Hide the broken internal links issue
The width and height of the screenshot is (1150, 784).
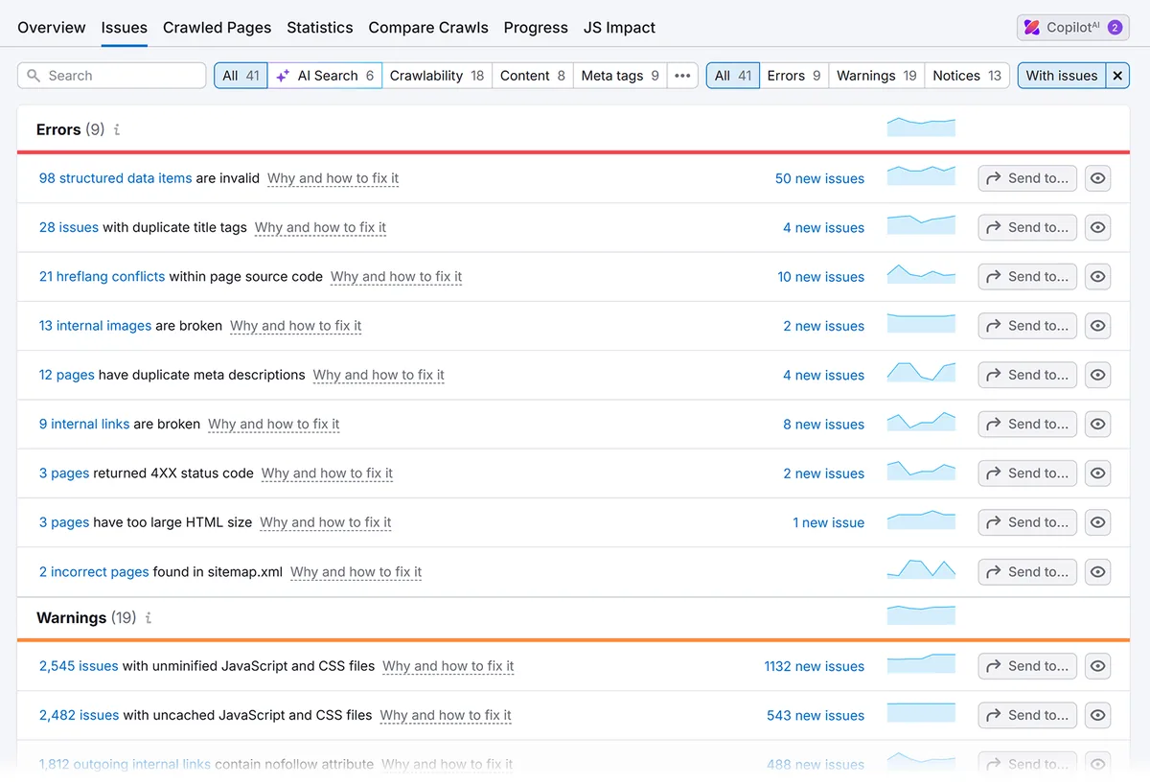(1097, 424)
